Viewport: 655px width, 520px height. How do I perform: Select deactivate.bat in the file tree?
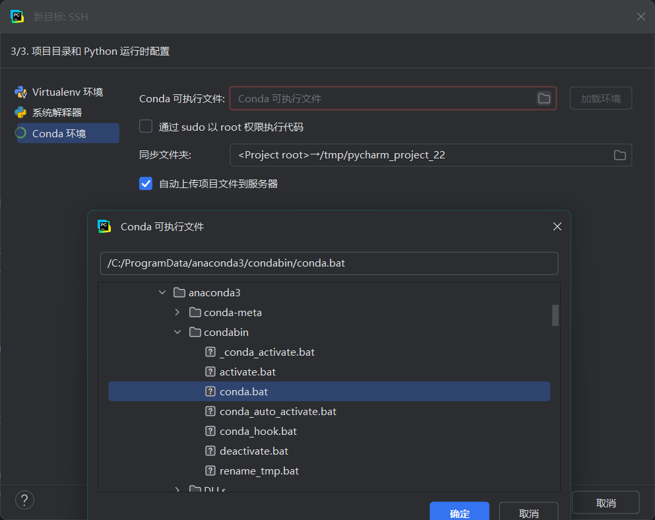click(x=329, y=451)
